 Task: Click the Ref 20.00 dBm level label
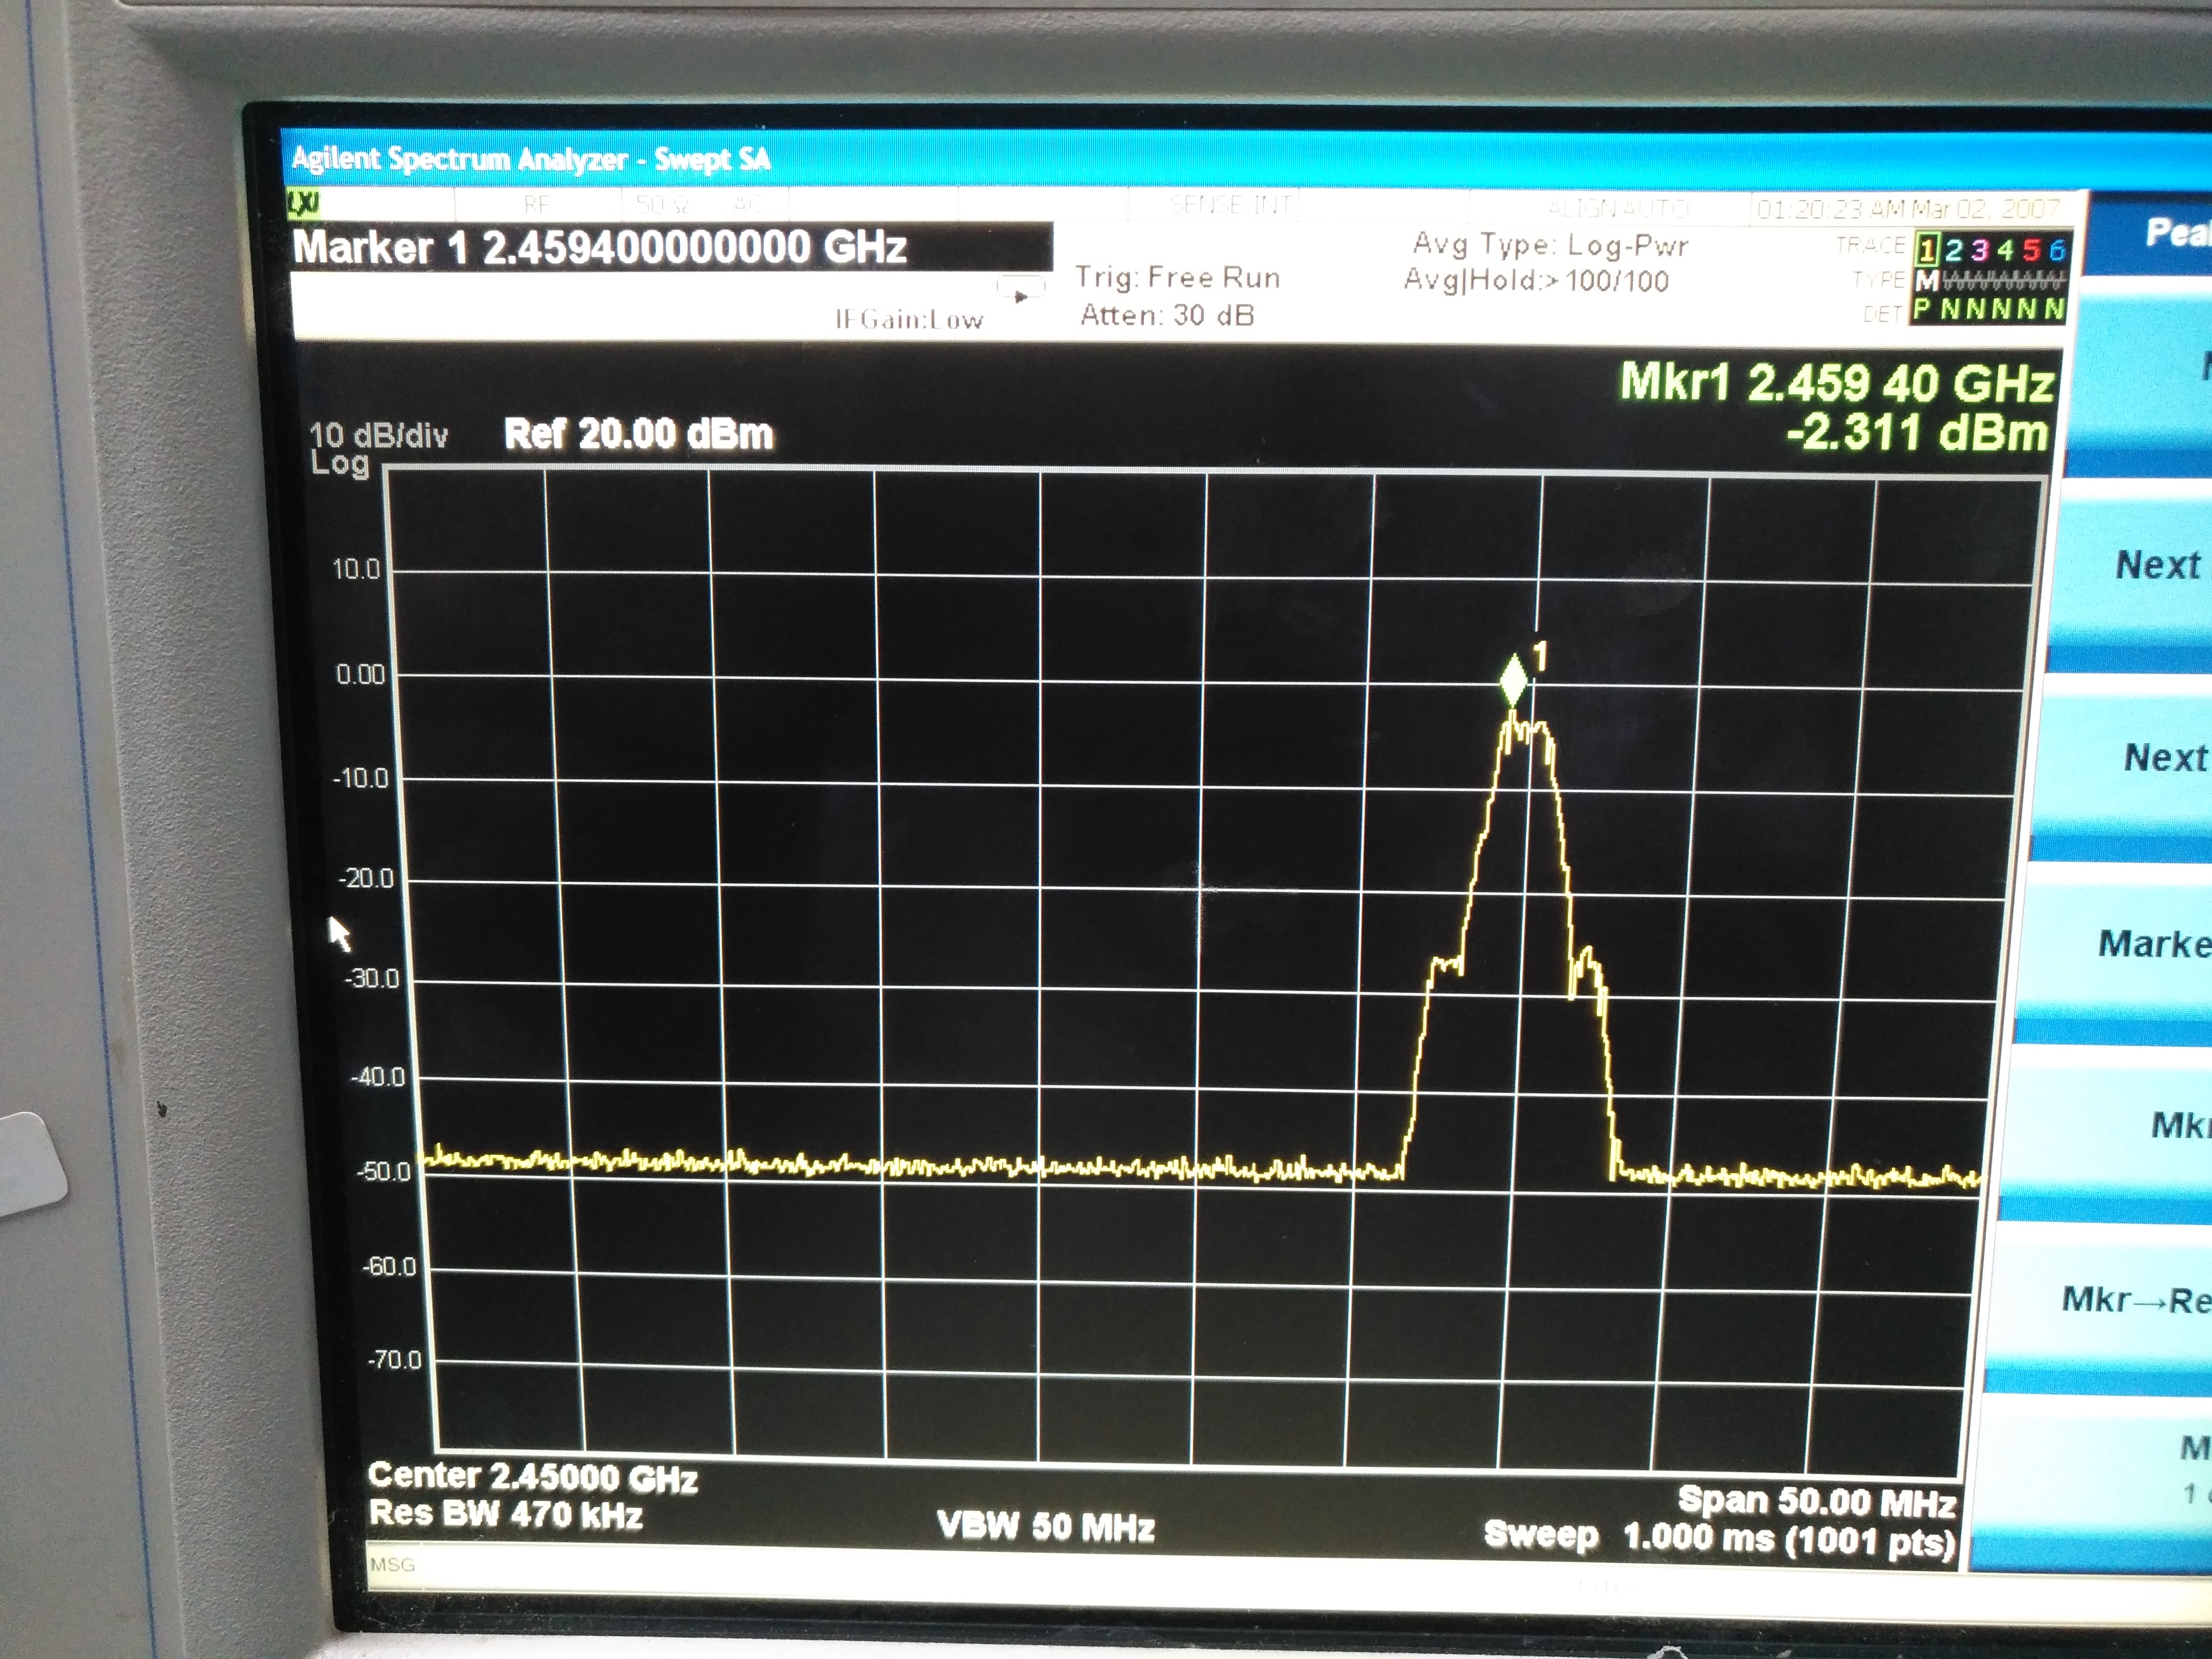(639, 434)
